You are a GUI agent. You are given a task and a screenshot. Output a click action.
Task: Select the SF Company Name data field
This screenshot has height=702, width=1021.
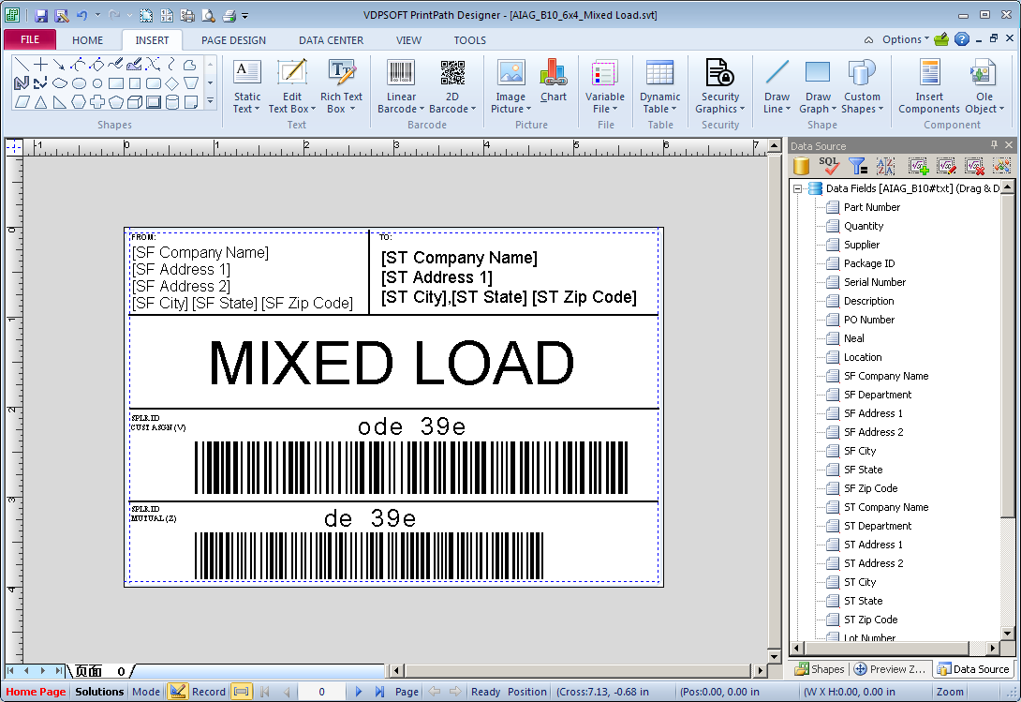[x=885, y=376]
